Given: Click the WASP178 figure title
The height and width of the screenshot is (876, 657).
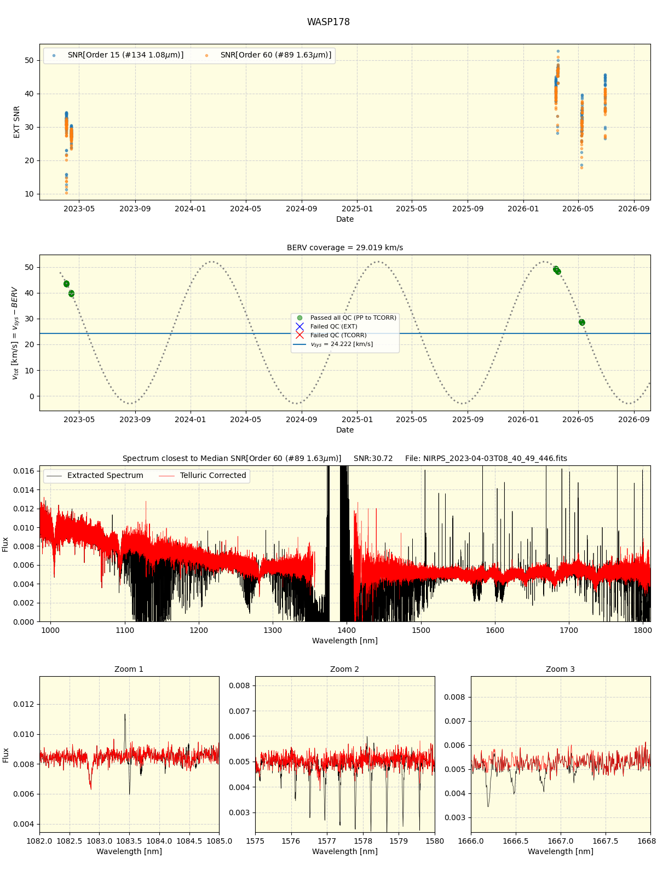Looking at the screenshot, I should pyautogui.click(x=328, y=22).
